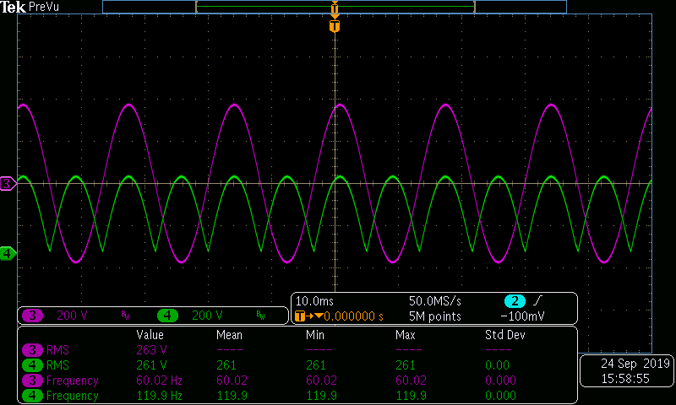676x405 pixels.
Task: Click the -100mV trigger level readout
Action: click(x=523, y=316)
